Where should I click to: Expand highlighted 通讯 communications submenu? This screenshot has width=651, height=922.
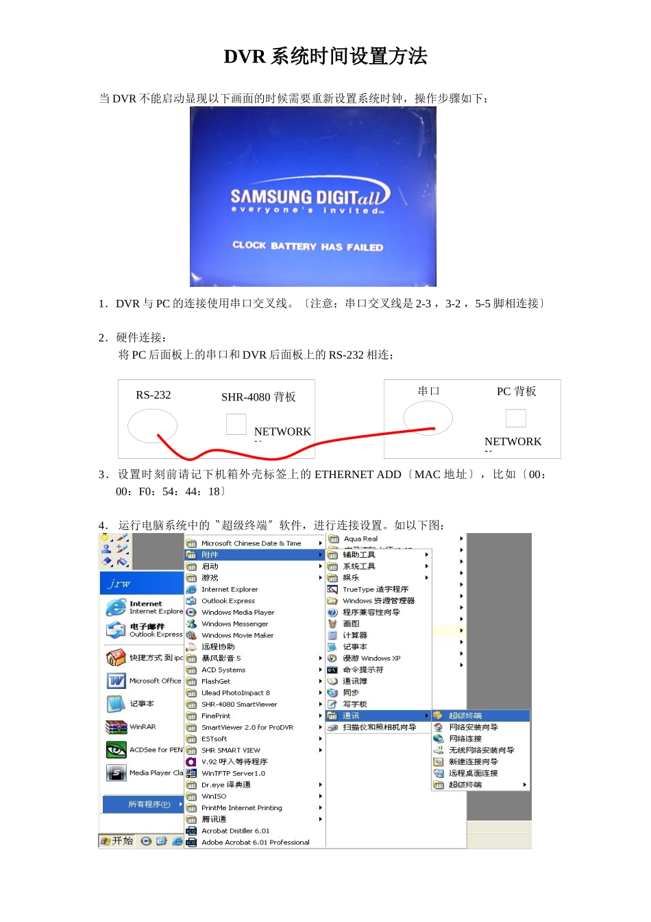378,716
